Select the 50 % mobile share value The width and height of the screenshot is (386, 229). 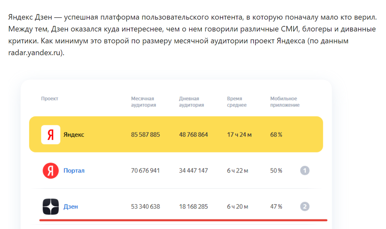276,170
